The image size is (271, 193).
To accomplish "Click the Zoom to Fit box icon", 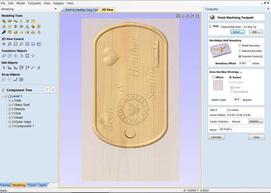I will [15, 44].
